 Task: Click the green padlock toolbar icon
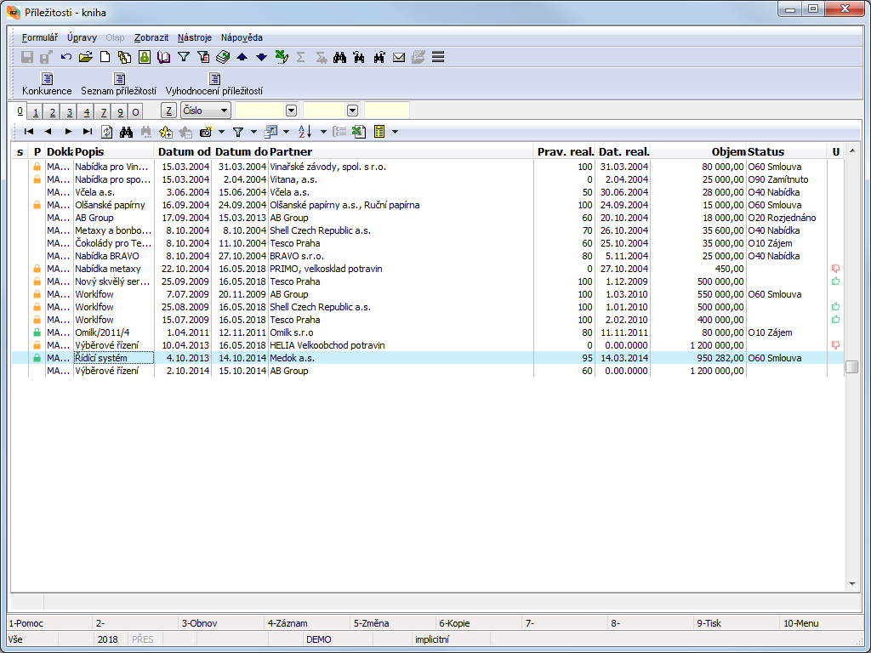tap(145, 57)
